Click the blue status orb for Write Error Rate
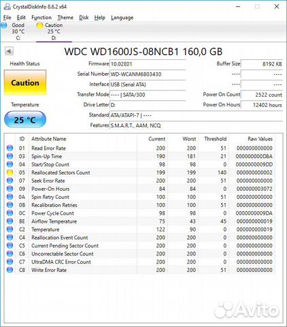Viewport: 287px width, 327px height. (10, 270)
